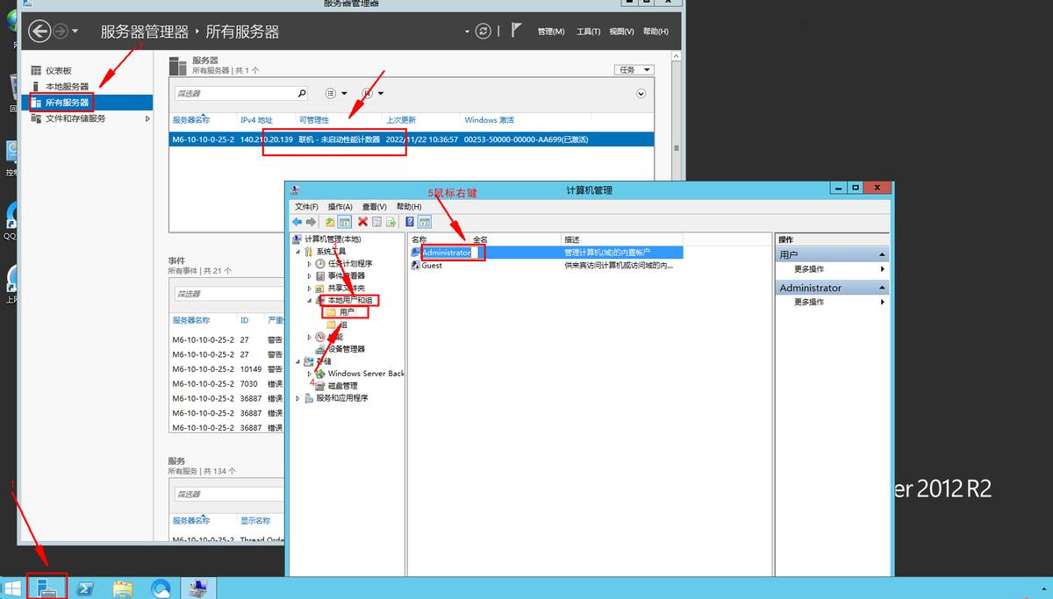
Task: Click the refresh icon in Server Manager header
Action: point(483,31)
